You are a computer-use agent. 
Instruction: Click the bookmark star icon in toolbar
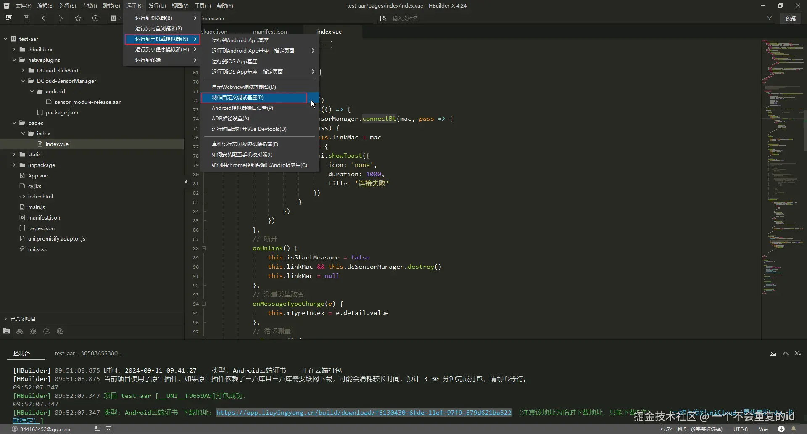[78, 18]
